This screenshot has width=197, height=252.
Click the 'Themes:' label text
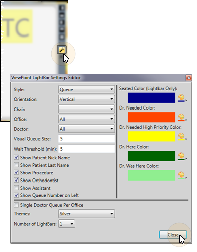22,214
